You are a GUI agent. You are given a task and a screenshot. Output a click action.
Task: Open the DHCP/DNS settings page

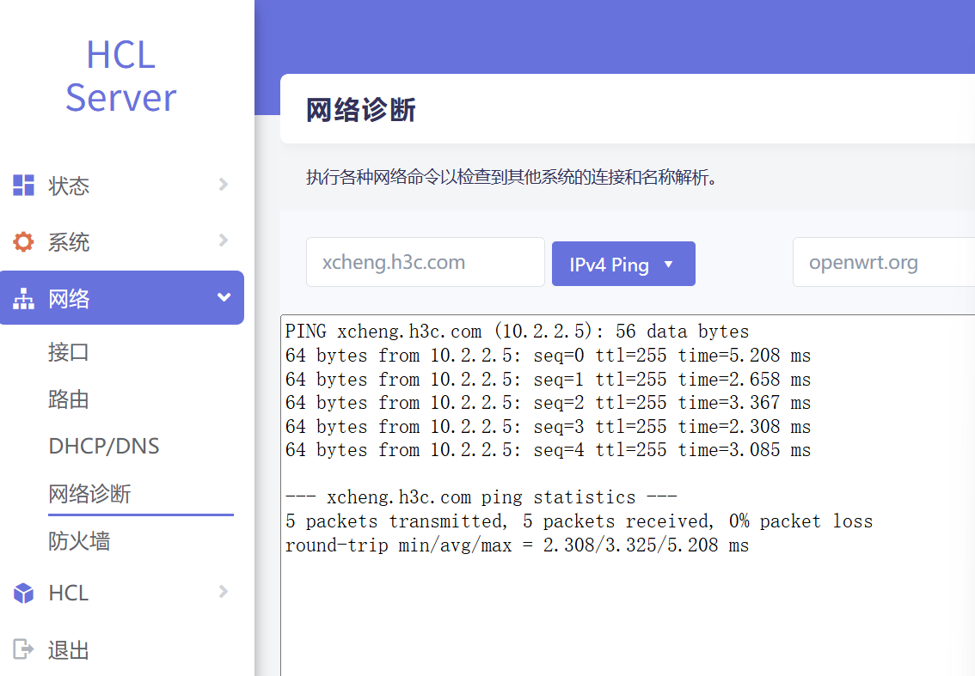[104, 447]
